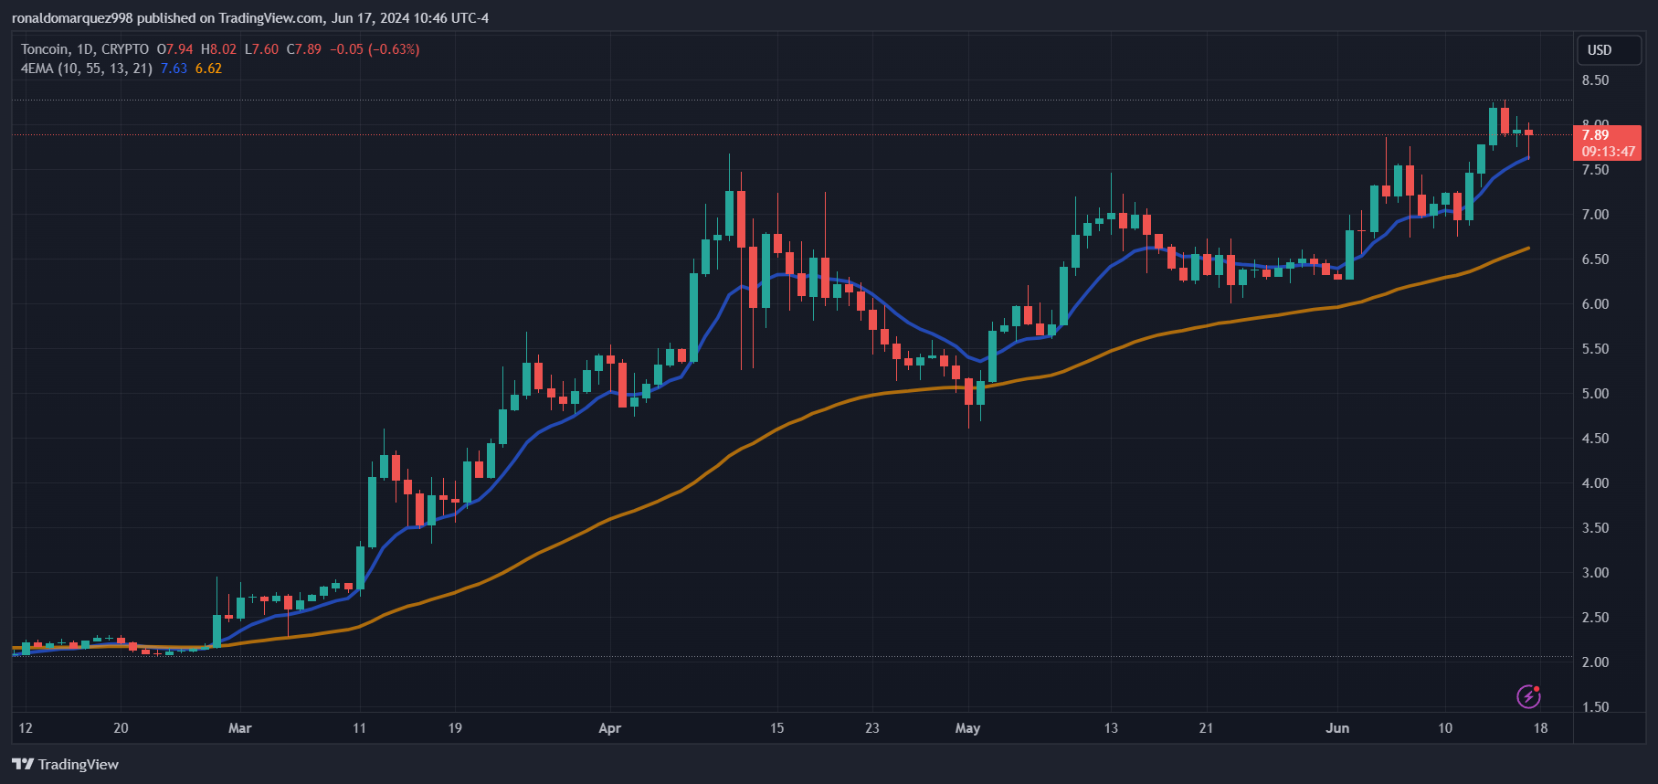The height and width of the screenshot is (784, 1658).
Task: Click the 6.00 price axis label
Action: click(x=1595, y=304)
